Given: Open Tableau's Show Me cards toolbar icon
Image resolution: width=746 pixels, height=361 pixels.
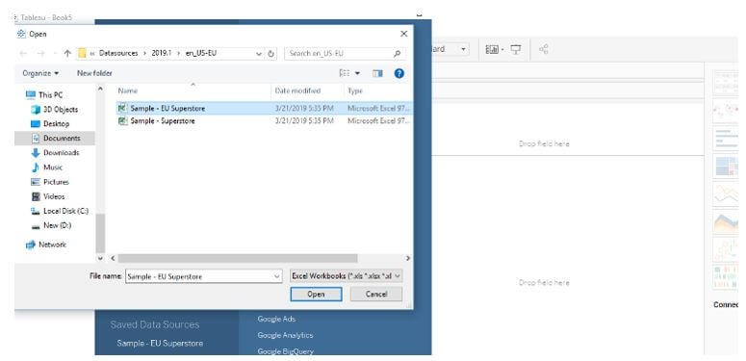Looking at the screenshot, I should (492, 49).
